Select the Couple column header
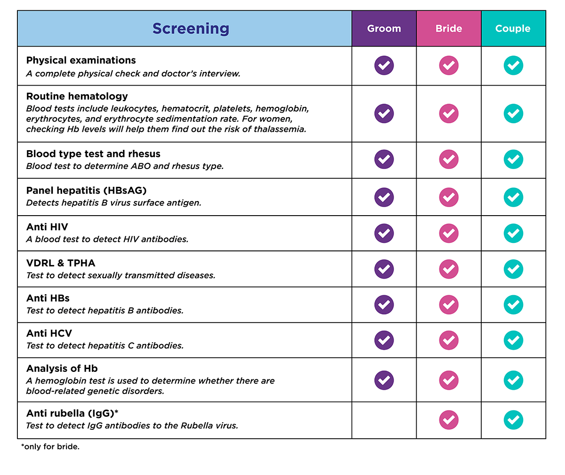565x475 pixels. pos(513,29)
